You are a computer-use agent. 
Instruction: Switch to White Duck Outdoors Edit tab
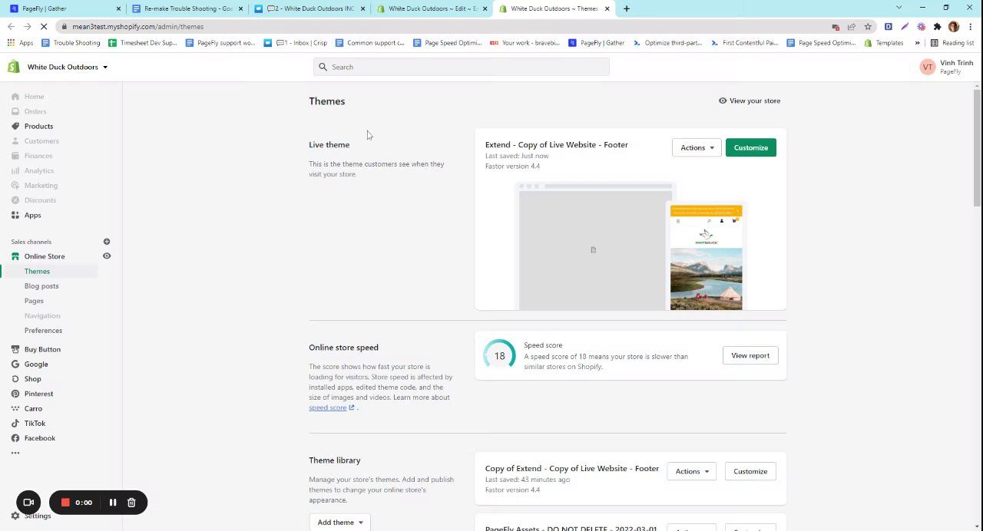pos(430,8)
